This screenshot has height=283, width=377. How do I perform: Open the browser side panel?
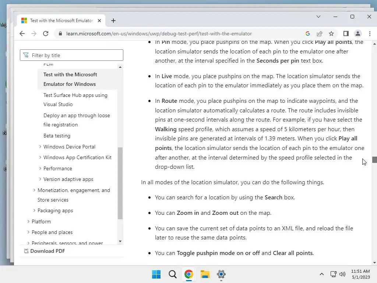(x=346, y=34)
